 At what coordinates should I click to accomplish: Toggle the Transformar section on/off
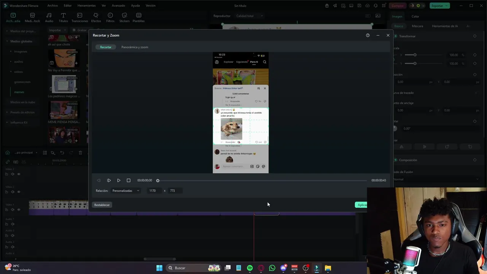(x=395, y=36)
